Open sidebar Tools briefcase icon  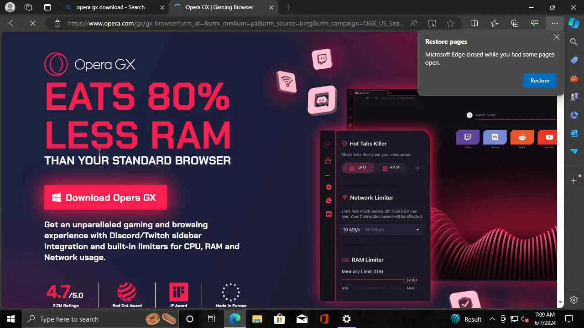click(574, 78)
